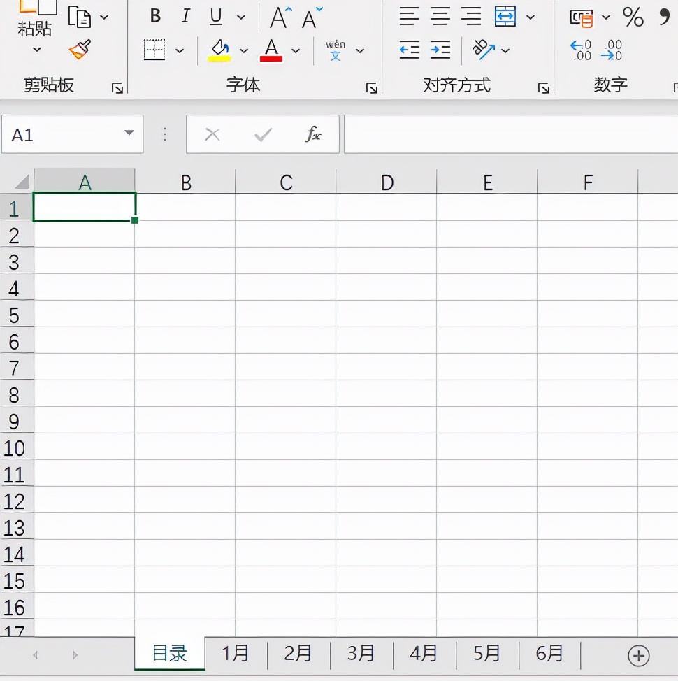The width and height of the screenshot is (678, 681).
Task: Click the cell borders icon
Action: [x=154, y=50]
